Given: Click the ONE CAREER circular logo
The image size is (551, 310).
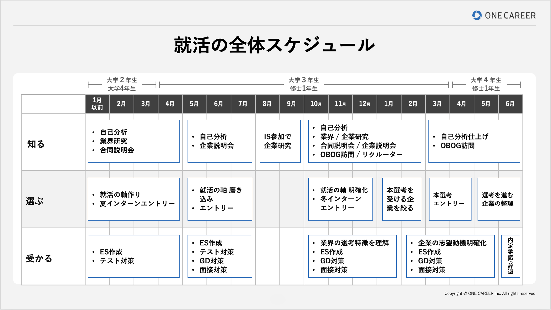Looking at the screenshot, I should click(x=477, y=16).
